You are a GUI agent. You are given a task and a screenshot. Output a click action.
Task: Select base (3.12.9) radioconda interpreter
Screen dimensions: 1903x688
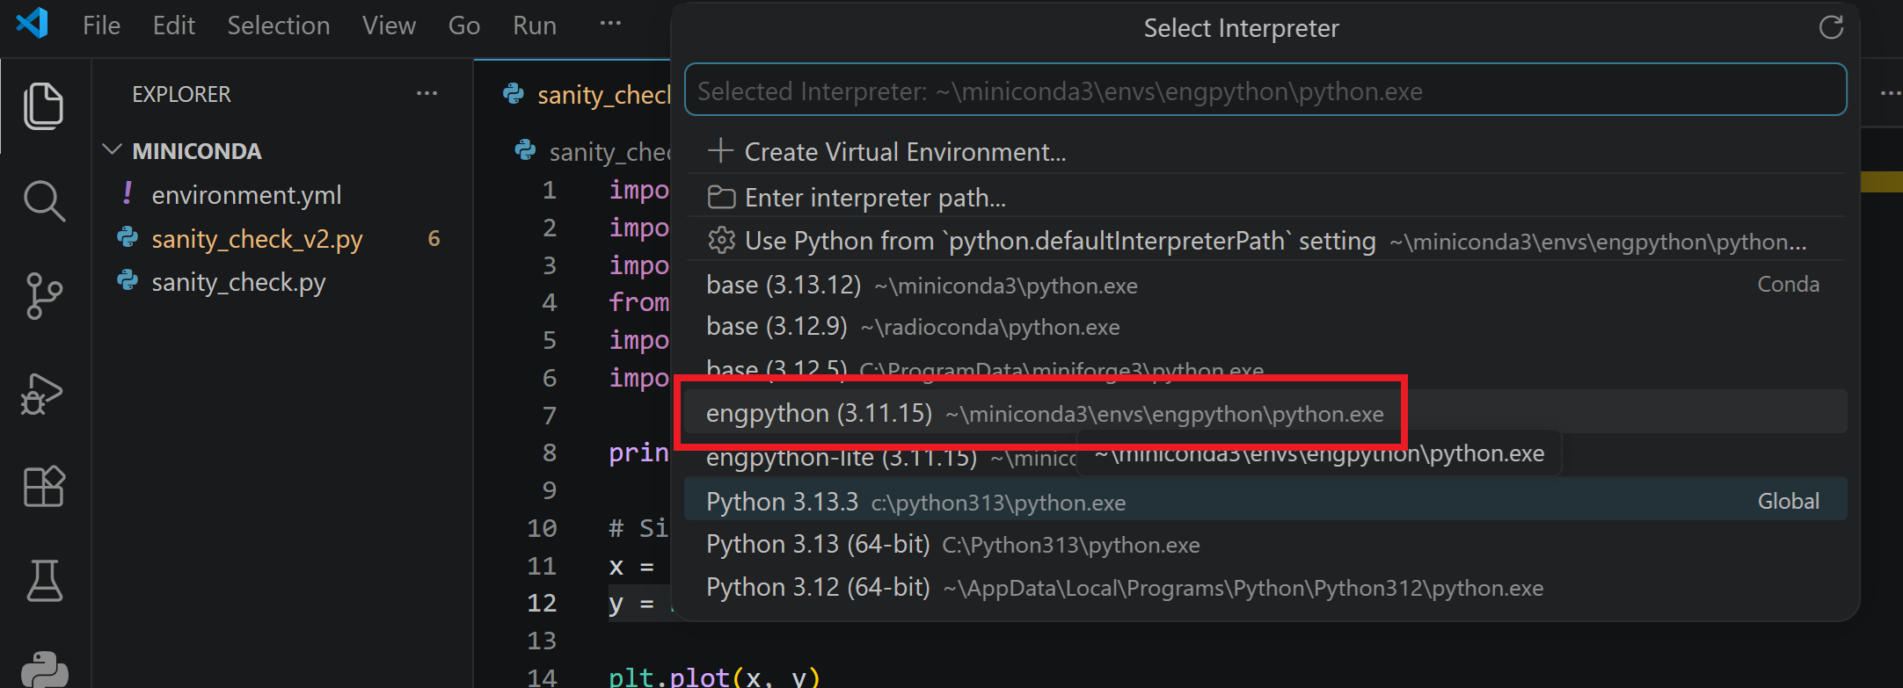coord(1265,327)
